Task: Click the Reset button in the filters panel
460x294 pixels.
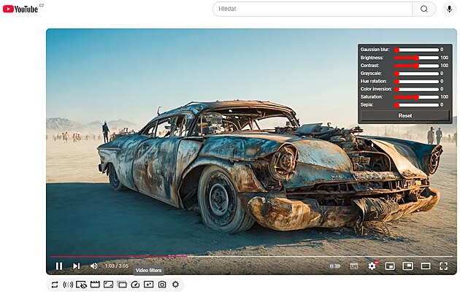Action: [x=405, y=115]
